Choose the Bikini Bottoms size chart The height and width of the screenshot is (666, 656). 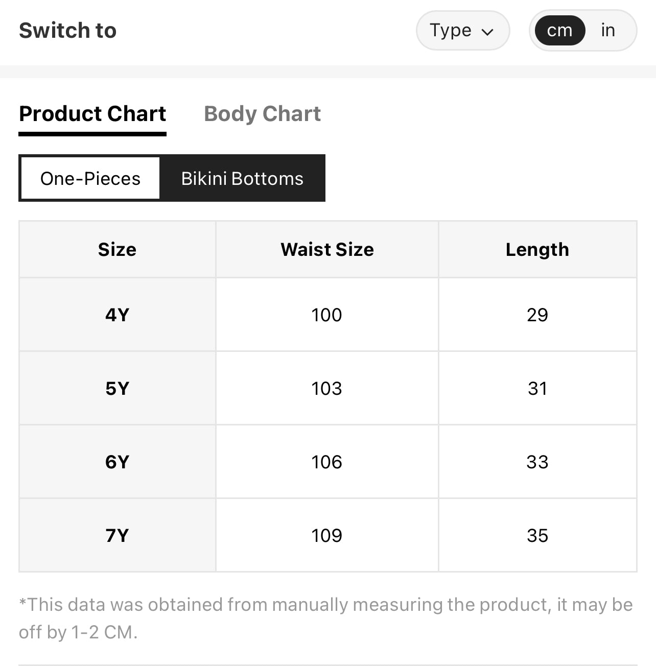[x=242, y=178]
